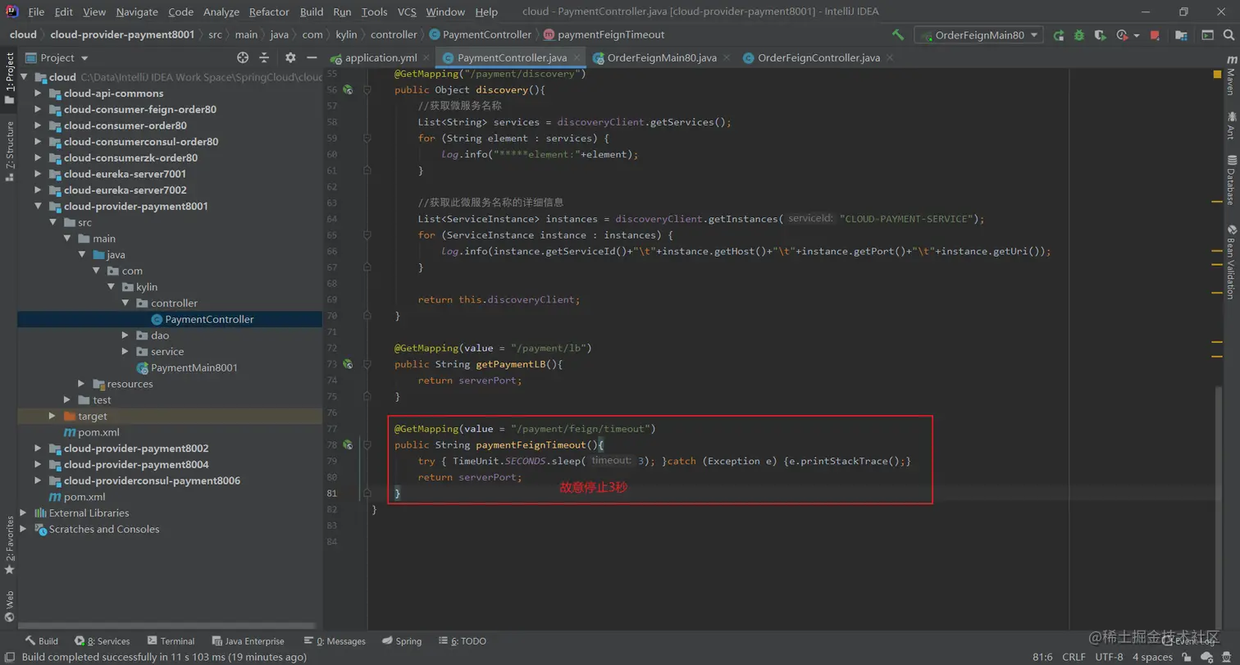This screenshot has width=1240, height=665.
Task: Open the Java Enterprise tool window
Action: 248,641
